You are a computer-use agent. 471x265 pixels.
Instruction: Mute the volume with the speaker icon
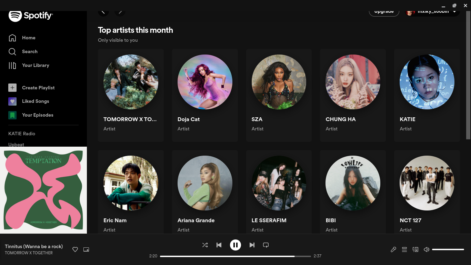tap(427, 249)
